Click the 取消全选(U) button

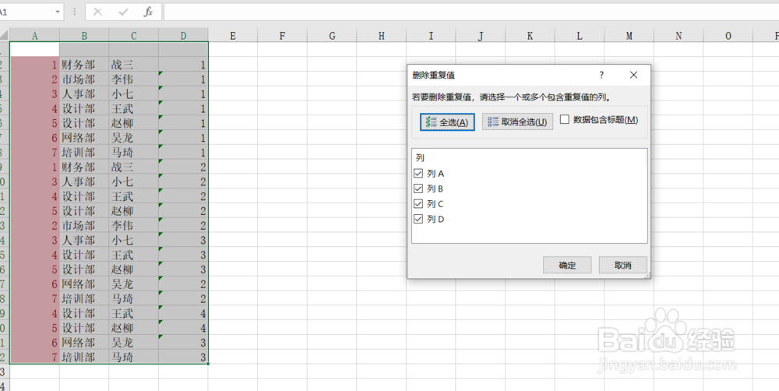tap(518, 122)
